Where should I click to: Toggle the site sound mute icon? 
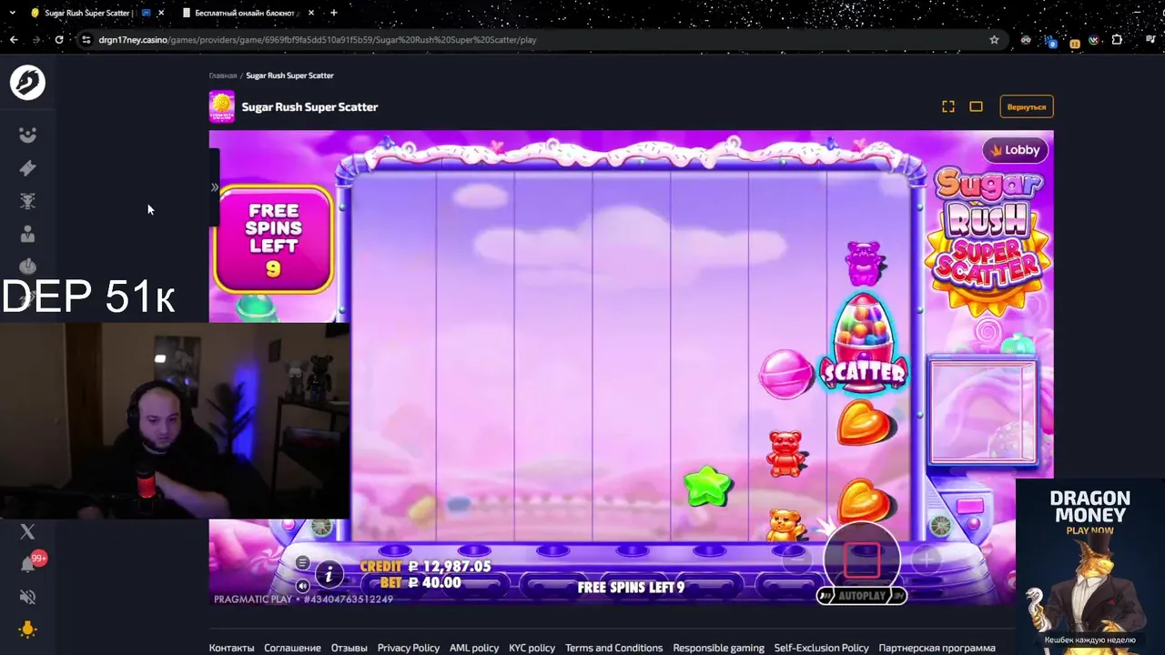(x=27, y=597)
